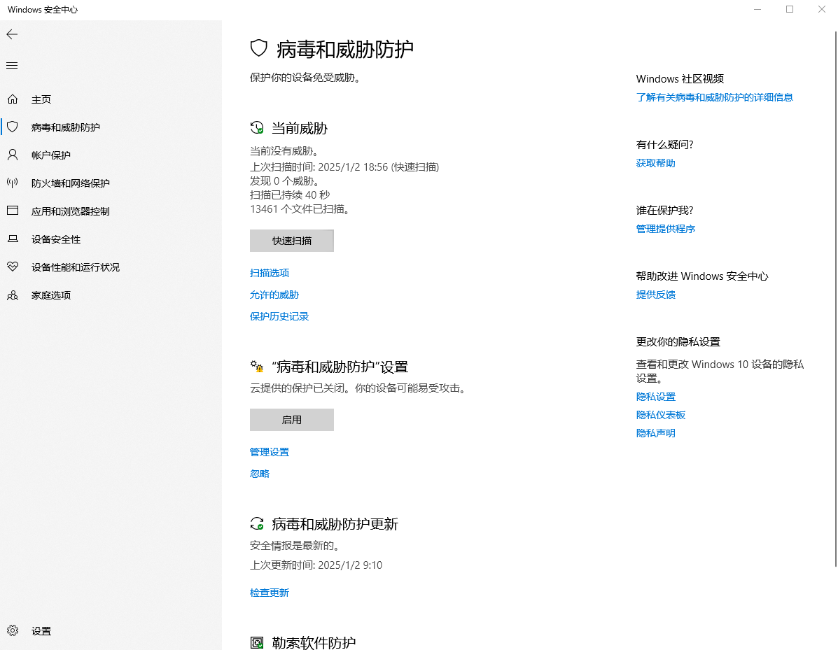Click the 忽略 link
The width and height of the screenshot is (838, 650).
[x=260, y=474]
